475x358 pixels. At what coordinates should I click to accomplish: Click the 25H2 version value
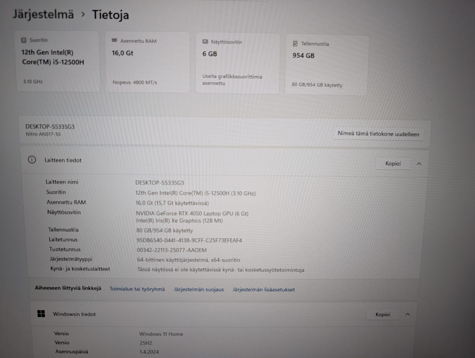pyautogui.click(x=145, y=343)
